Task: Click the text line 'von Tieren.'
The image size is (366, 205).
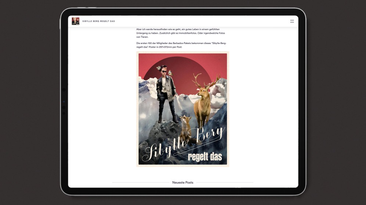Action: [142, 37]
